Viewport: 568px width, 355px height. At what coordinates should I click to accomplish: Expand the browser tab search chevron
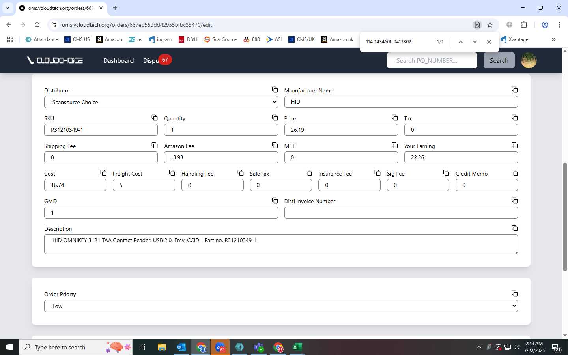click(7, 8)
